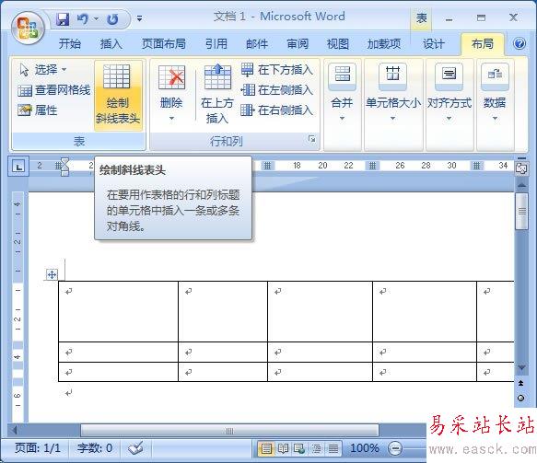
Task: Click the tab selector L button
Action: point(18,167)
